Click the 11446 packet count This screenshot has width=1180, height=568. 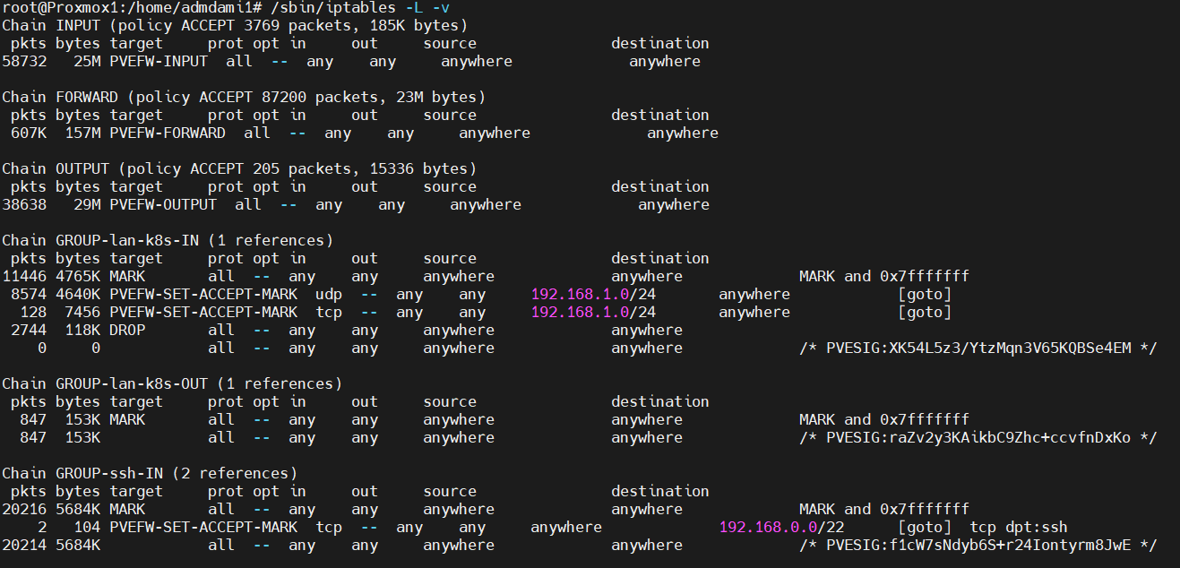(x=24, y=276)
